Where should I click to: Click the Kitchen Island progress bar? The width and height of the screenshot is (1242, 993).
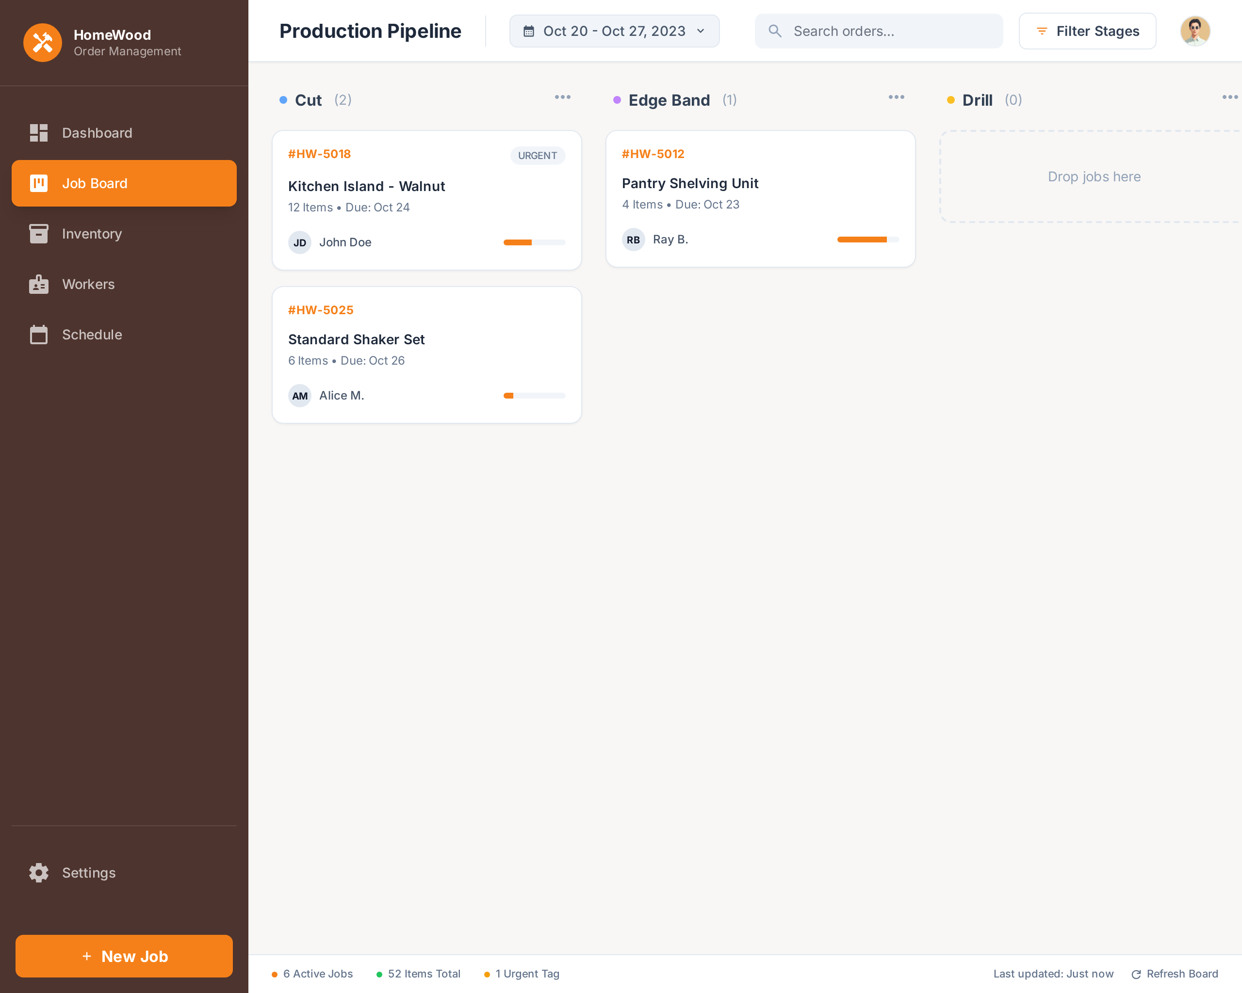534,242
